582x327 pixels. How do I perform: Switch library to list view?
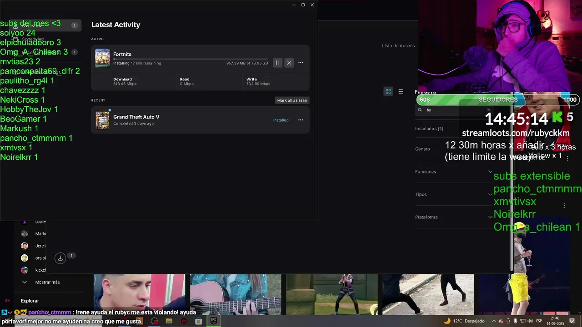click(400, 91)
